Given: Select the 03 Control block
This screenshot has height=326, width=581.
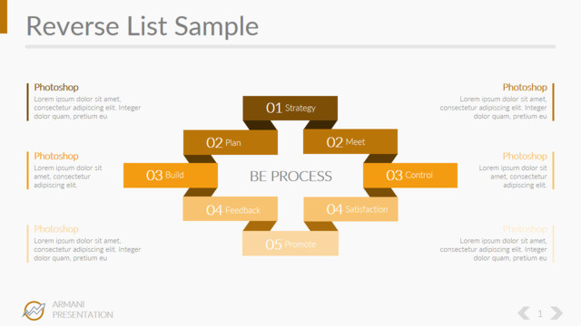Looking at the screenshot, I should pos(410,175).
